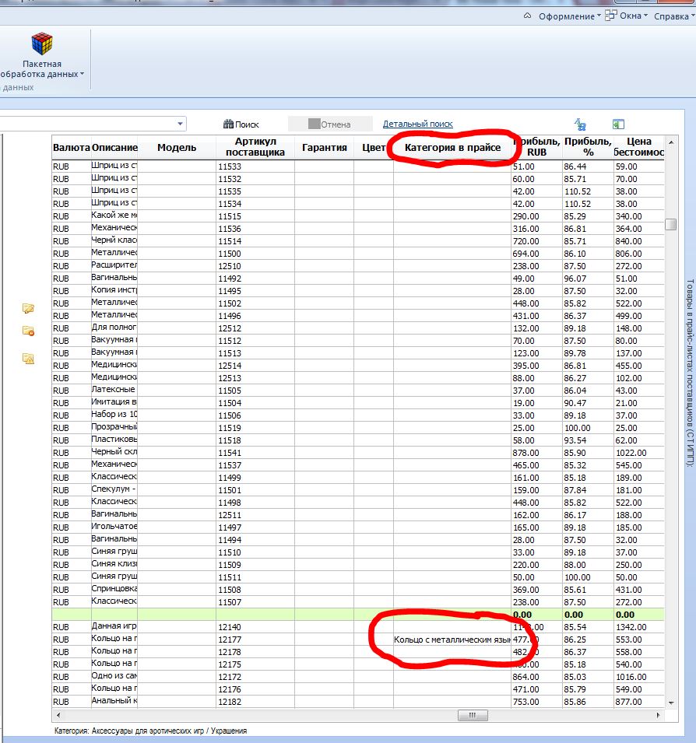Click the description cell 'Анальный к'
Viewport: 696px width, 743px height.
coord(114,701)
